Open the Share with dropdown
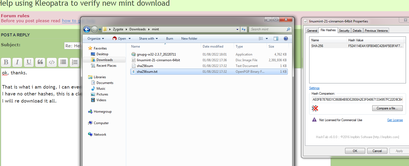Image resolution: width=409 pixels, height=166 pixels. tap(148, 39)
